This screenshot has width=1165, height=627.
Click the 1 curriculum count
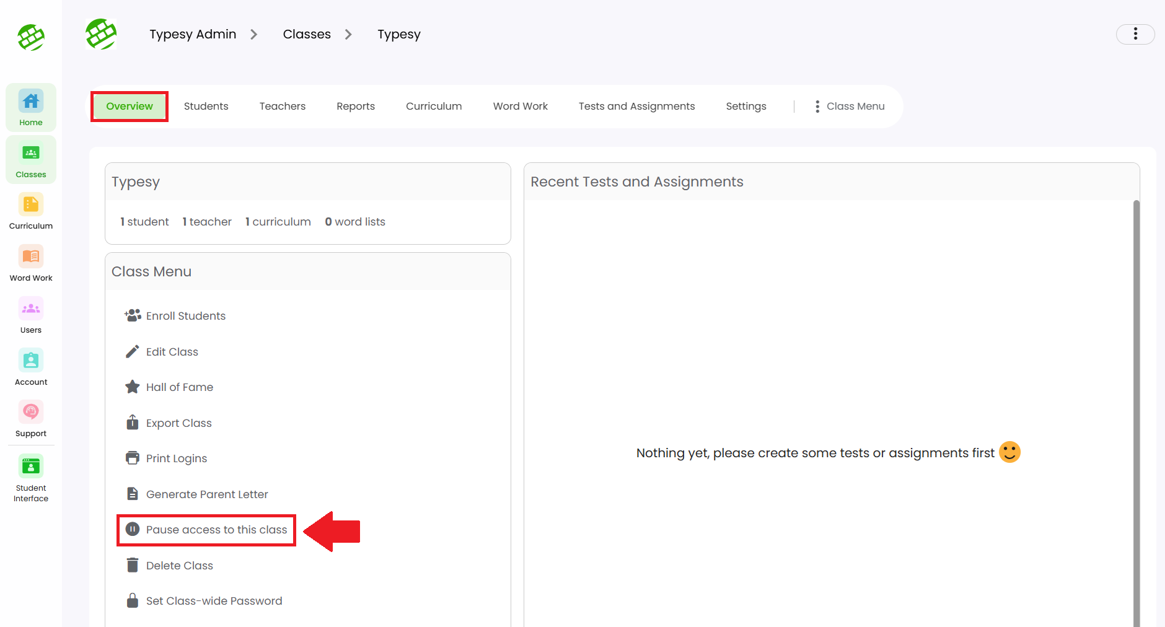[278, 221]
